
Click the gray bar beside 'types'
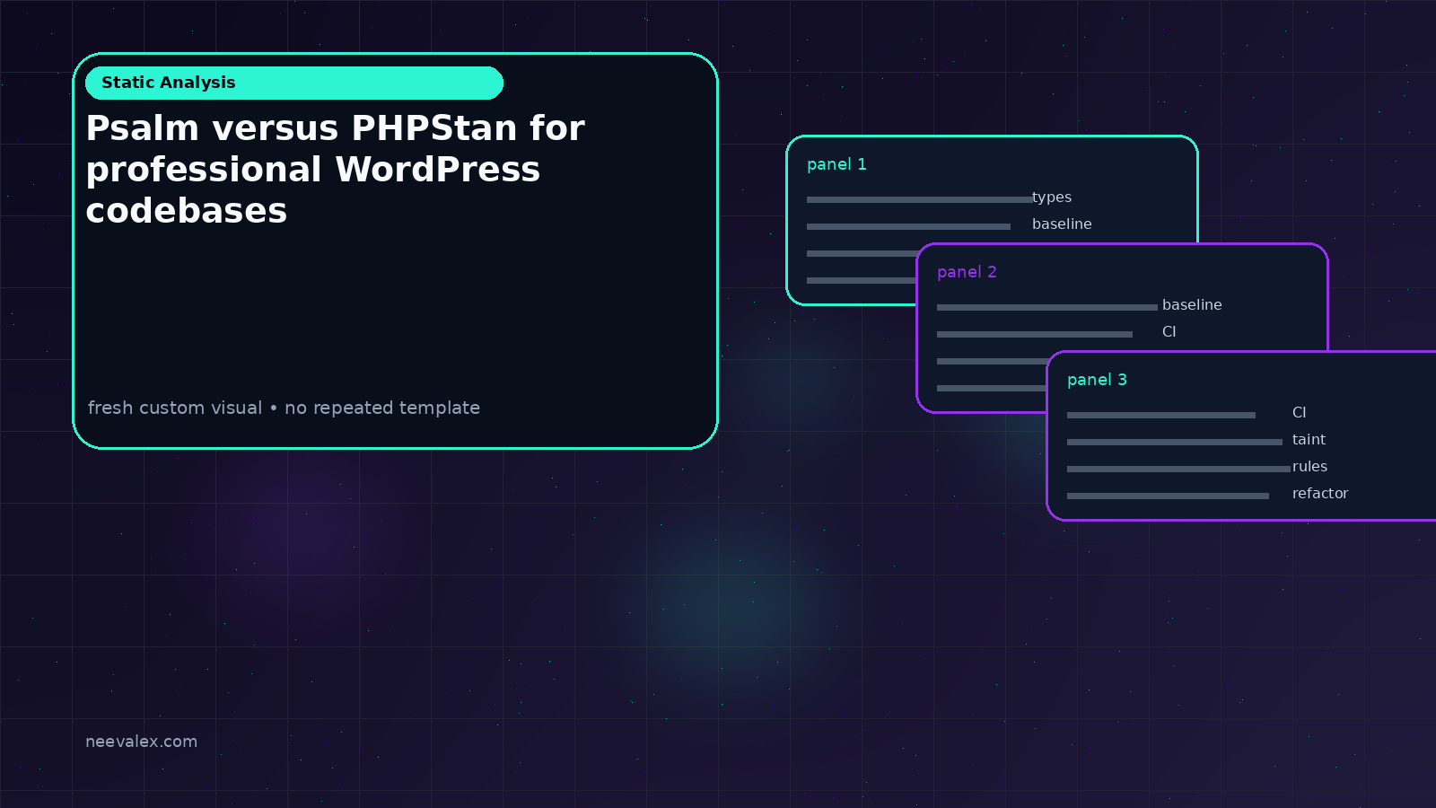coord(920,199)
